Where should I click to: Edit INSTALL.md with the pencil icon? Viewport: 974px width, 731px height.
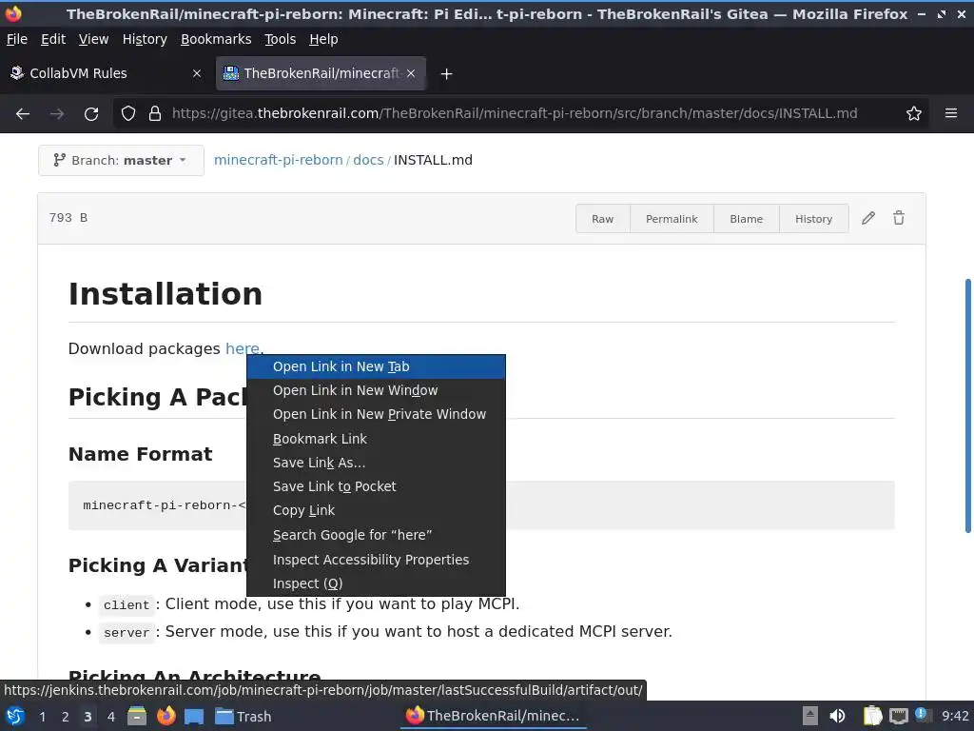[x=868, y=218]
